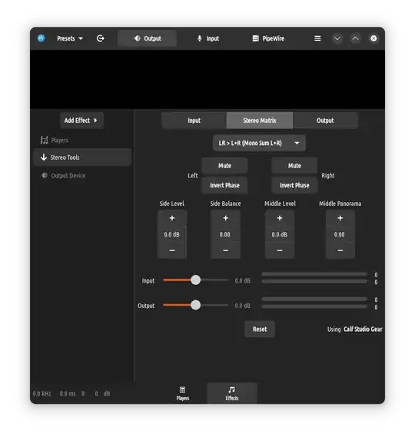The image size is (415, 437).
Task: Switch to the PipeWire header tab
Action: (268, 38)
